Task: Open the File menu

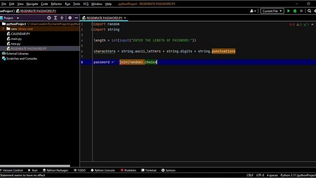Action: coord(4,4)
